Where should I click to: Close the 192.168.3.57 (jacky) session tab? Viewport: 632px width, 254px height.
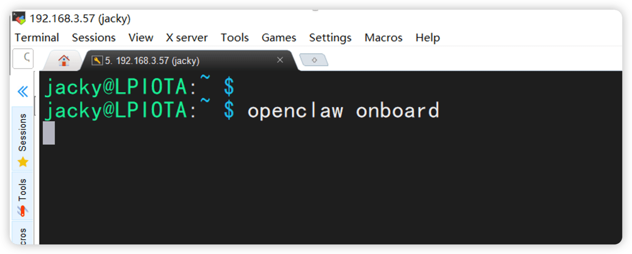[x=280, y=60]
